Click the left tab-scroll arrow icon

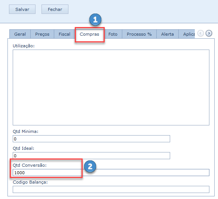point(200,33)
